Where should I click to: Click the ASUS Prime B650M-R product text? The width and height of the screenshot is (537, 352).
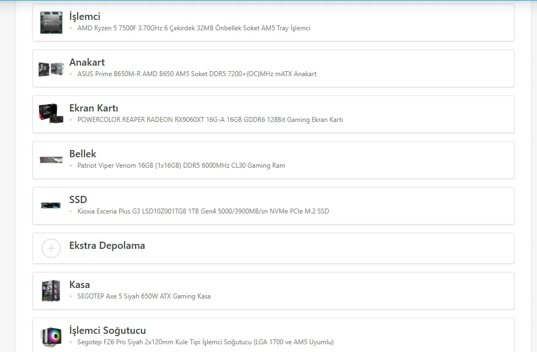click(197, 74)
